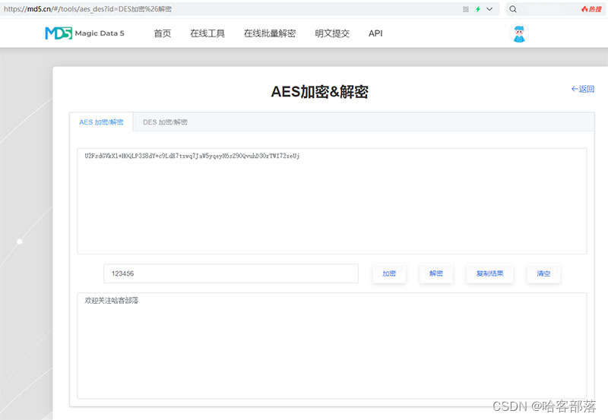
Task: Click the 欢迎关注哈客部落 result text
Action: 111,301
